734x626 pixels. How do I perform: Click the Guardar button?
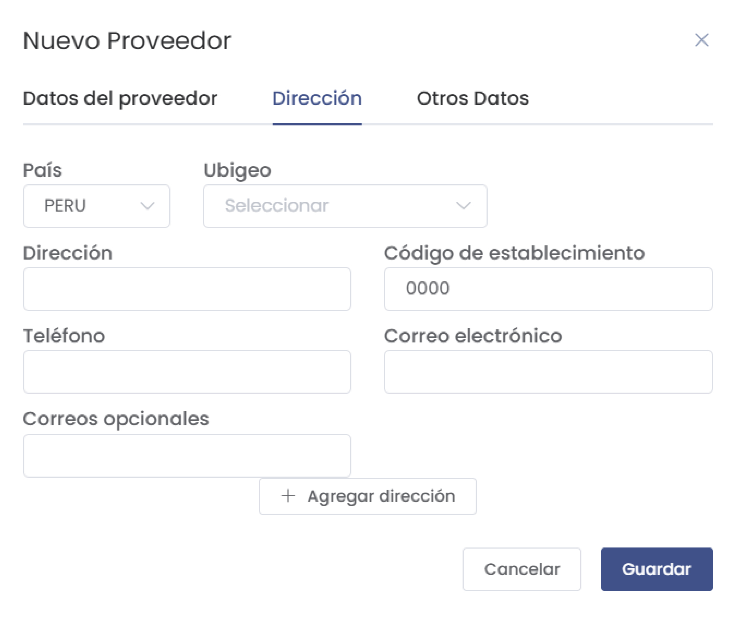(x=656, y=569)
